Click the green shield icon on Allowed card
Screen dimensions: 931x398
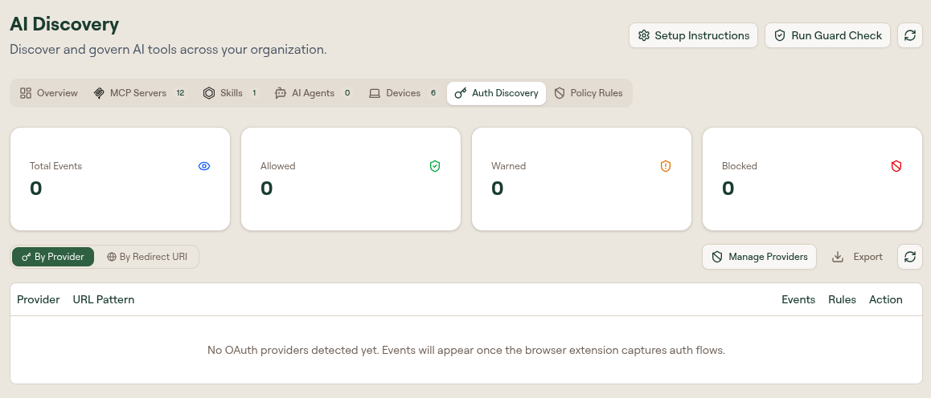(435, 166)
